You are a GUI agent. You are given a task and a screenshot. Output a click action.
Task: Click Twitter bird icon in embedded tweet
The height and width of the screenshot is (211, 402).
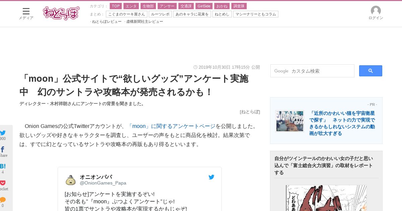point(211,177)
